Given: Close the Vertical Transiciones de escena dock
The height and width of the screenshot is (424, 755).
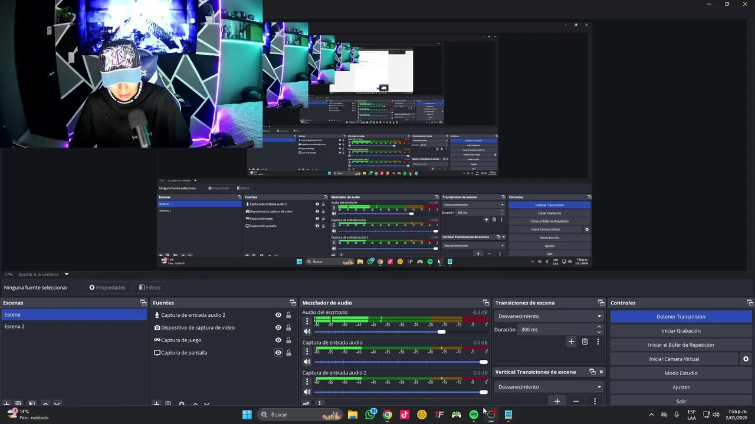Looking at the screenshot, I should coord(601,372).
